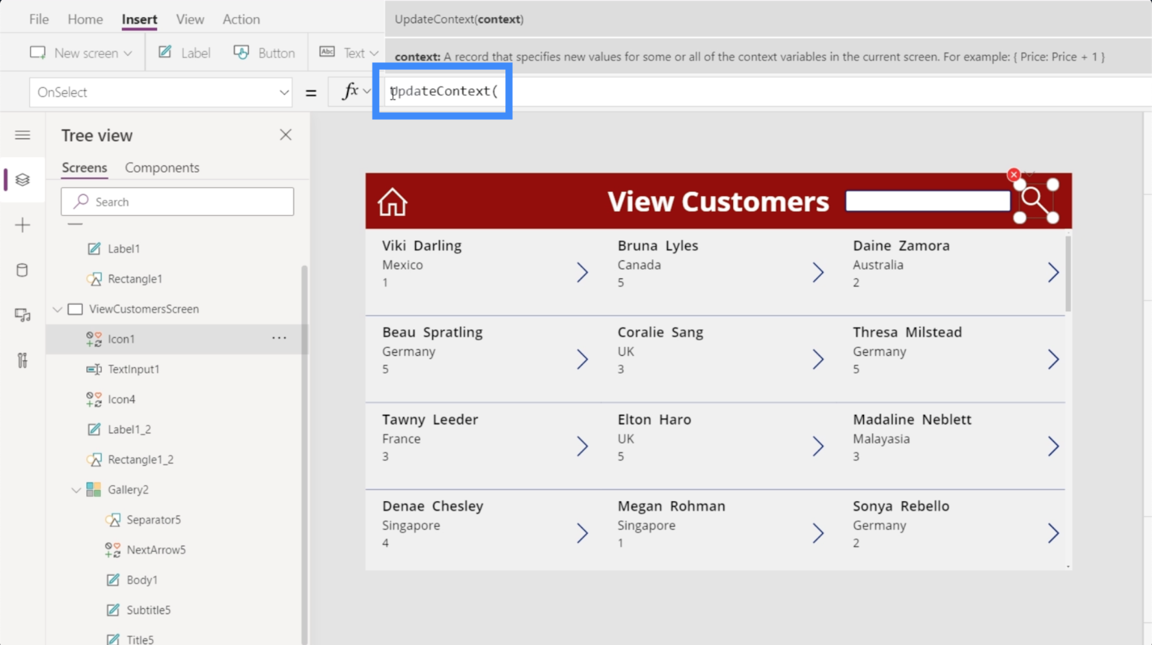Click the arrow next to Viki Darling
Viewport: 1152px width, 645px height.
pos(582,273)
